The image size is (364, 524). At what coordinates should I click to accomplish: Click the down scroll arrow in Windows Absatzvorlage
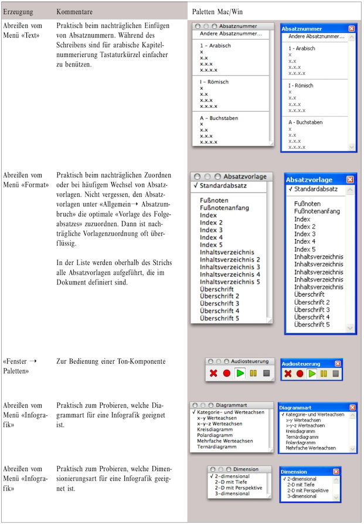[351, 328]
